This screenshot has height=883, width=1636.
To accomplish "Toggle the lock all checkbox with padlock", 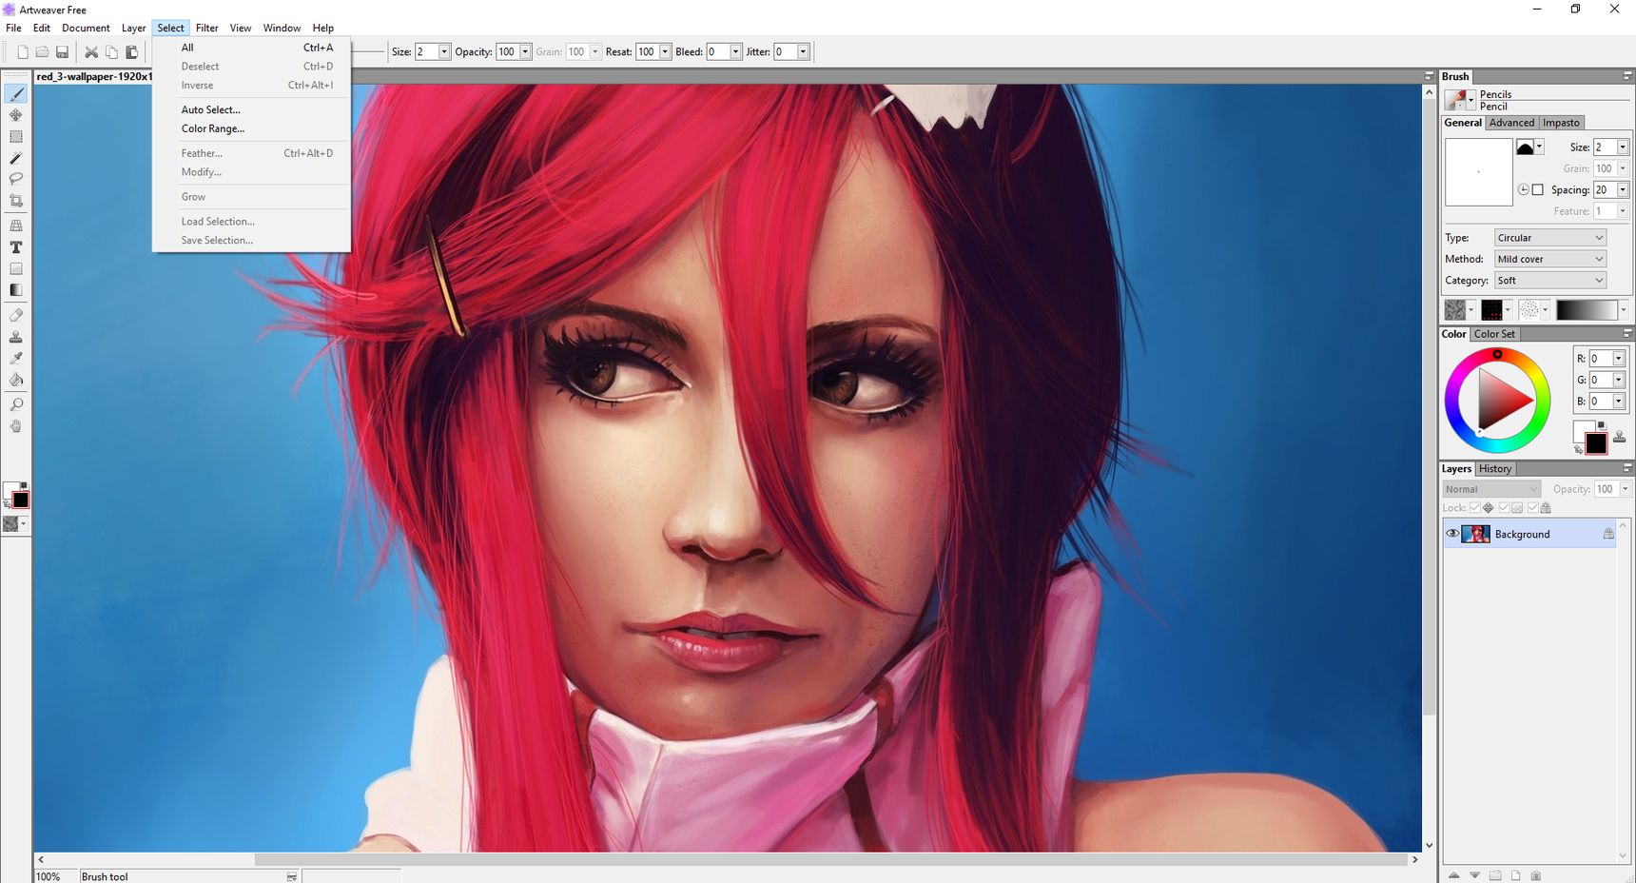I will pos(1532,508).
